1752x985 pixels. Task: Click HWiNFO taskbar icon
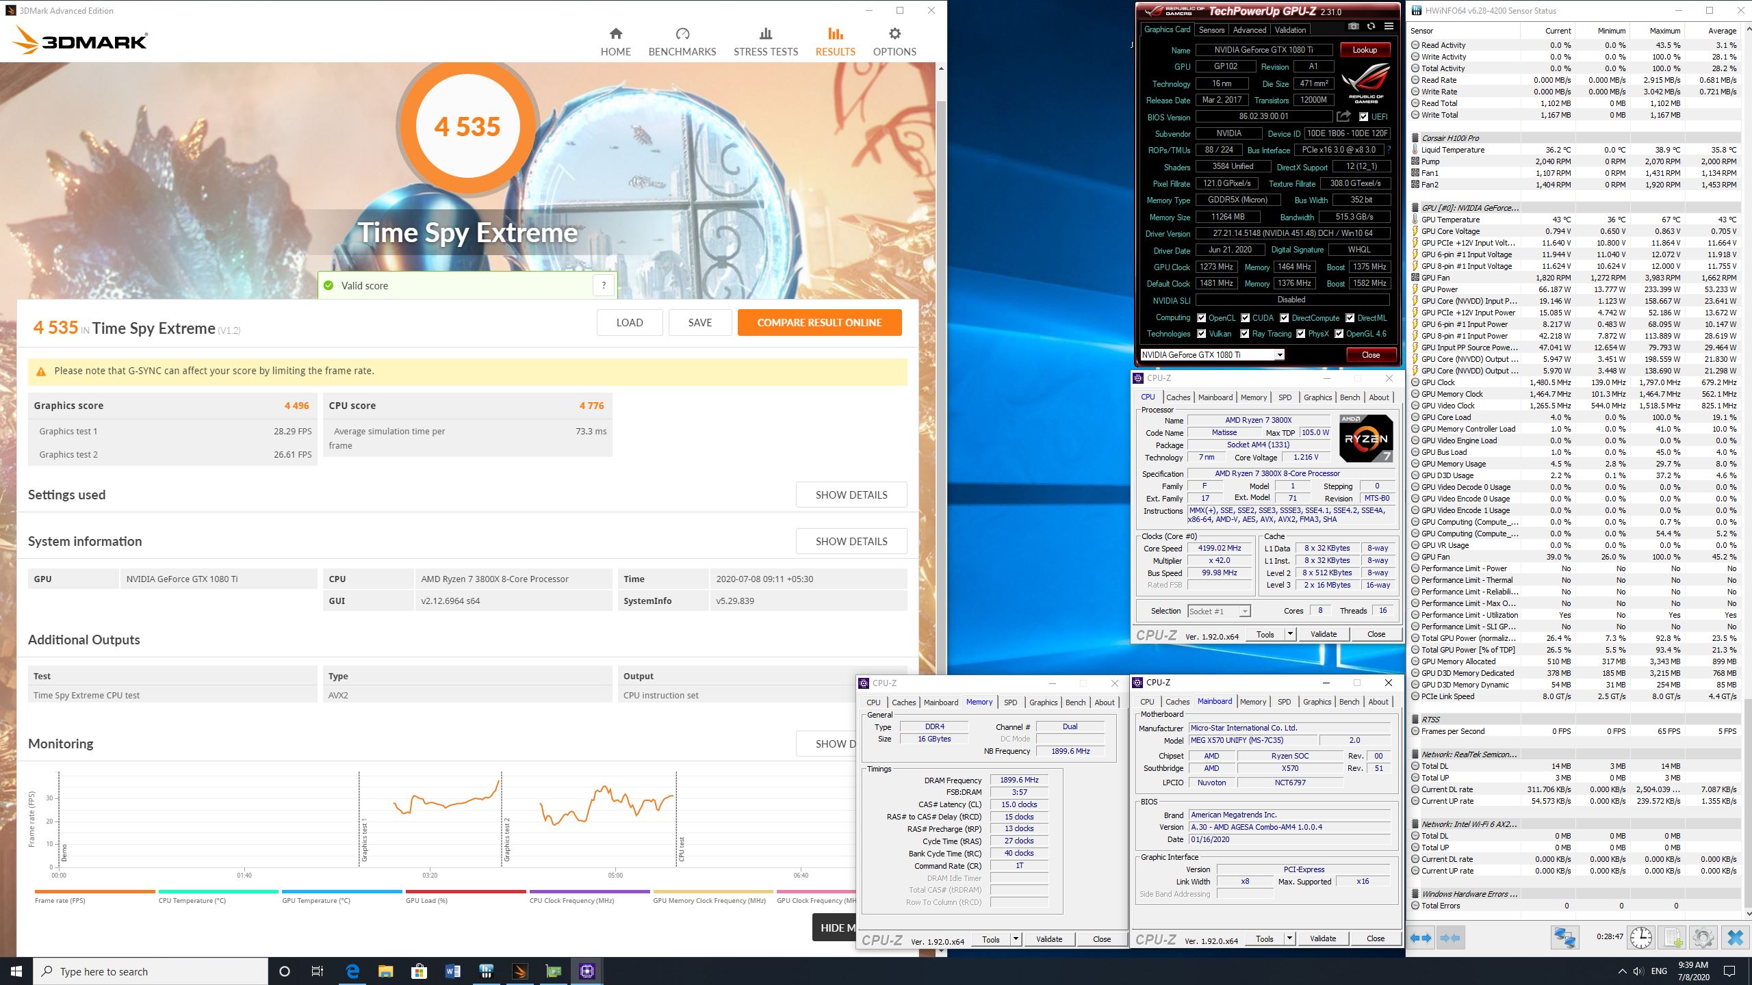tap(486, 971)
